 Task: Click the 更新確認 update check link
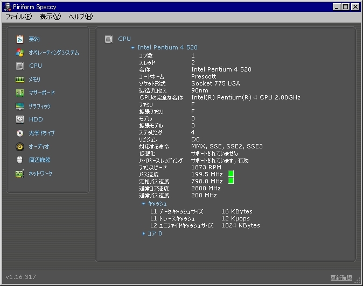tap(341, 278)
